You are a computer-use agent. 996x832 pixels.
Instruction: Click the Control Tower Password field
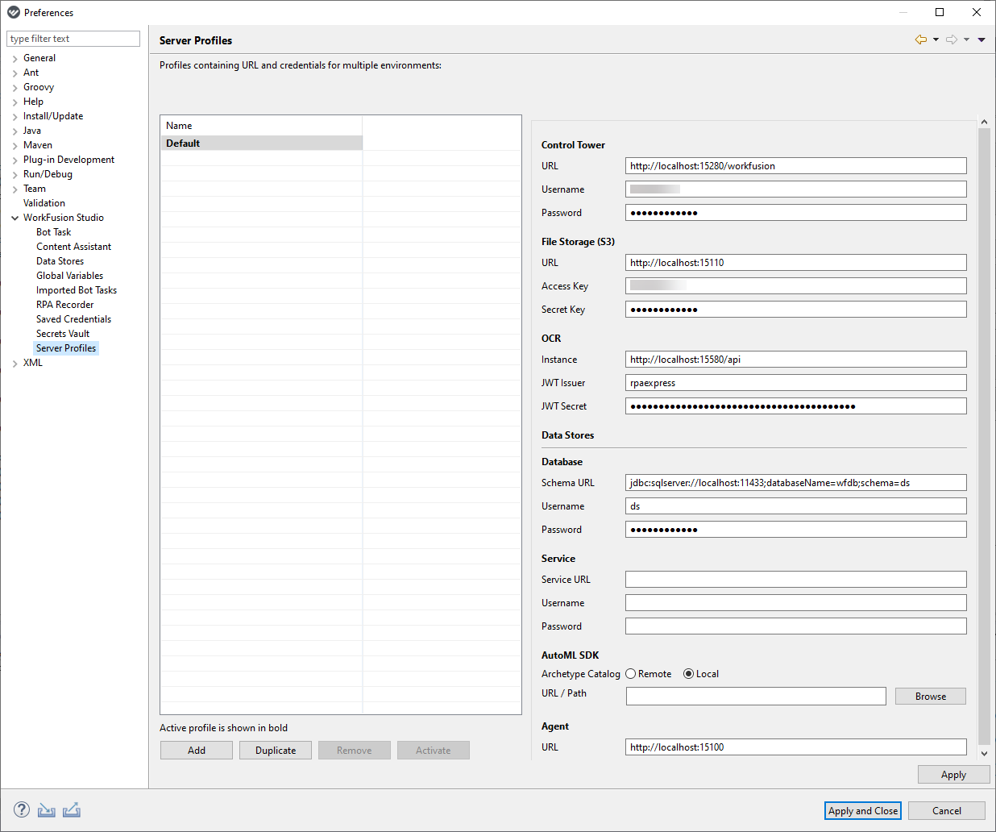[x=796, y=213]
